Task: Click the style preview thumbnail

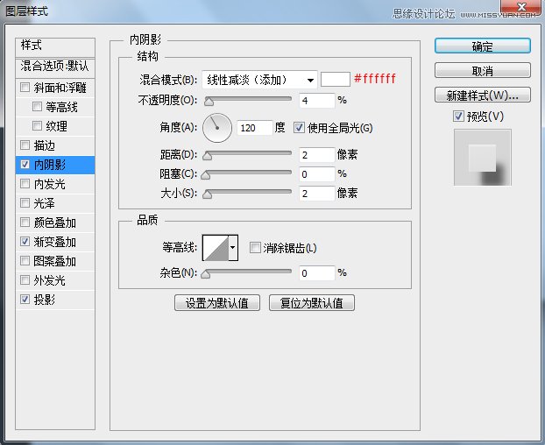Action: [x=483, y=158]
